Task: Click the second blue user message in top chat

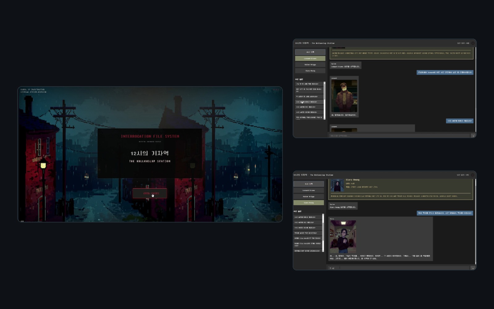Action: click(x=460, y=121)
